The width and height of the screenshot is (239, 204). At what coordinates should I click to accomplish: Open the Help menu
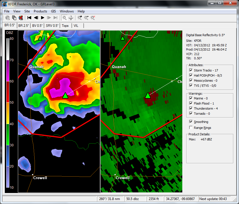coord(81,11)
